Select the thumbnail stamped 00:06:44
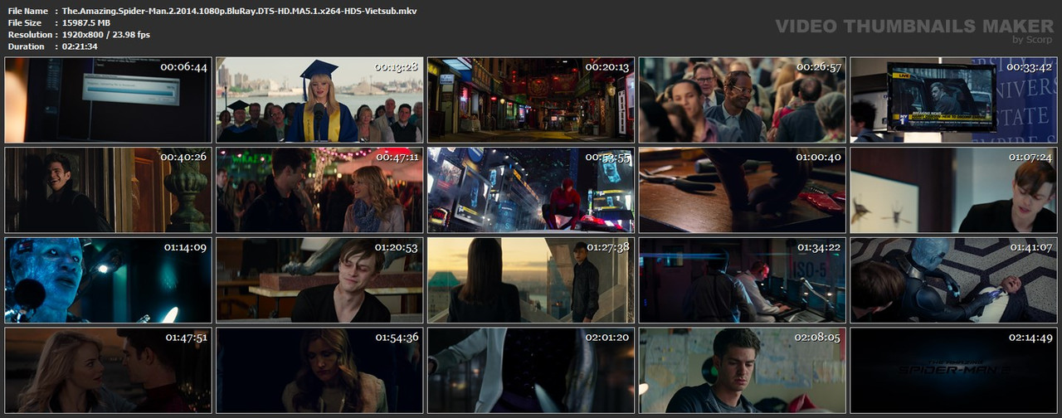 [108, 100]
